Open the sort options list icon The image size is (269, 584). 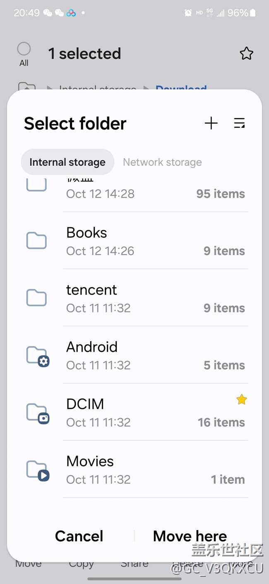coord(239,123)
